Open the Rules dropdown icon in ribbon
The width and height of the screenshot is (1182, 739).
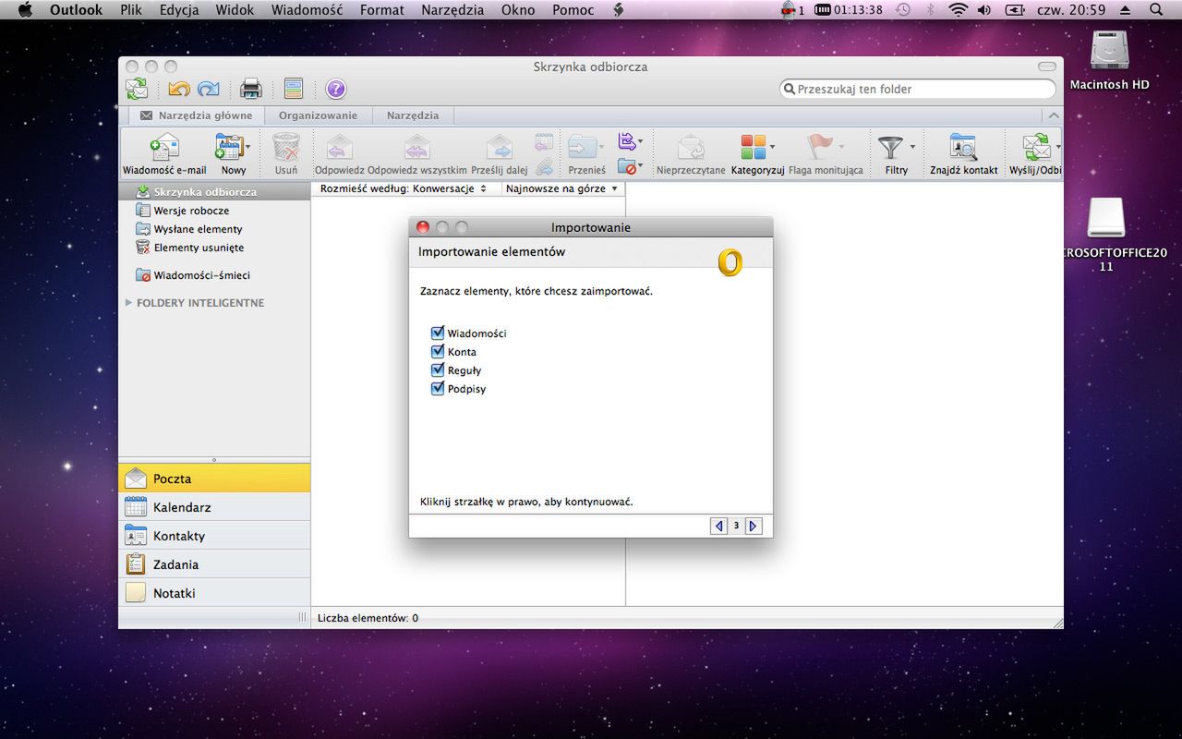click(630, 141)
